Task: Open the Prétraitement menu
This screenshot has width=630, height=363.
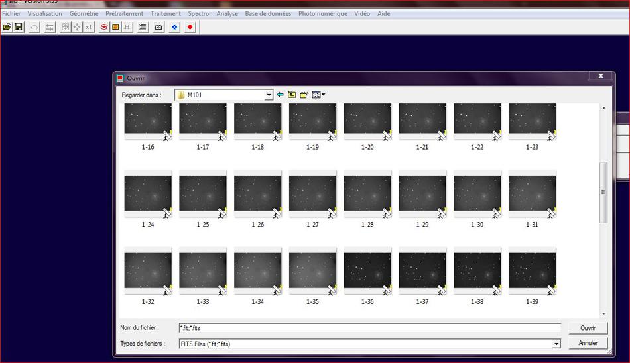Action: [124, 14]
